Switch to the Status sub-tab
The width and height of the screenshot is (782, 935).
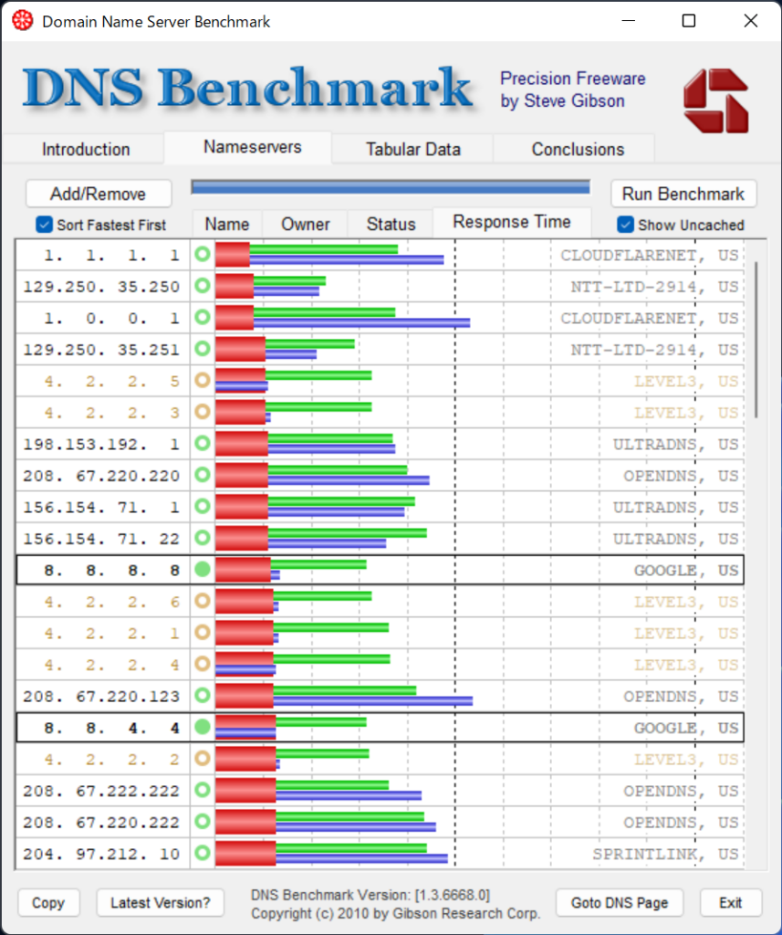pos(391,224)
